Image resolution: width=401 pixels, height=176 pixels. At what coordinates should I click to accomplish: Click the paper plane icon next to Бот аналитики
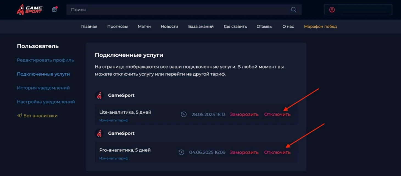(19, 116)
